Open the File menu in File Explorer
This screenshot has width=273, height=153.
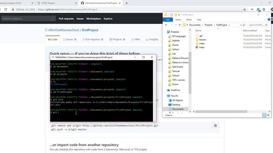click(168, 20)
